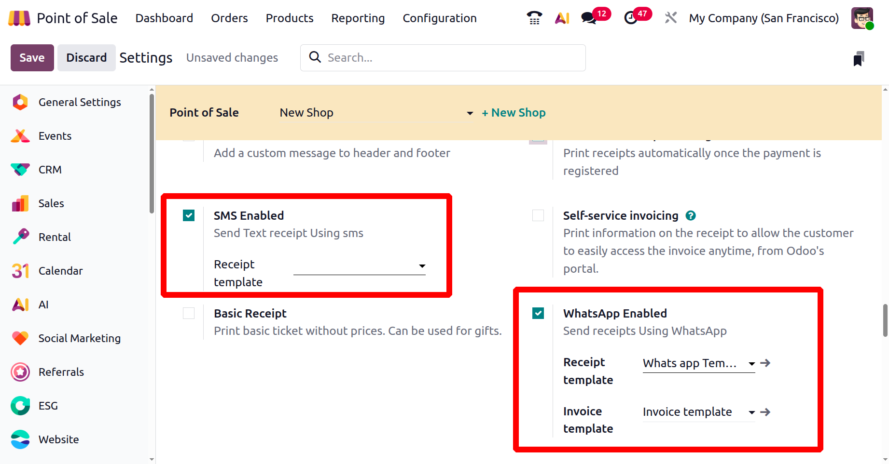Open the SMS Receipt template dropdown

point(360,266)
